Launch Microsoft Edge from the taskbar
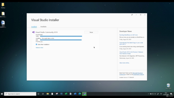 (80, 94)
